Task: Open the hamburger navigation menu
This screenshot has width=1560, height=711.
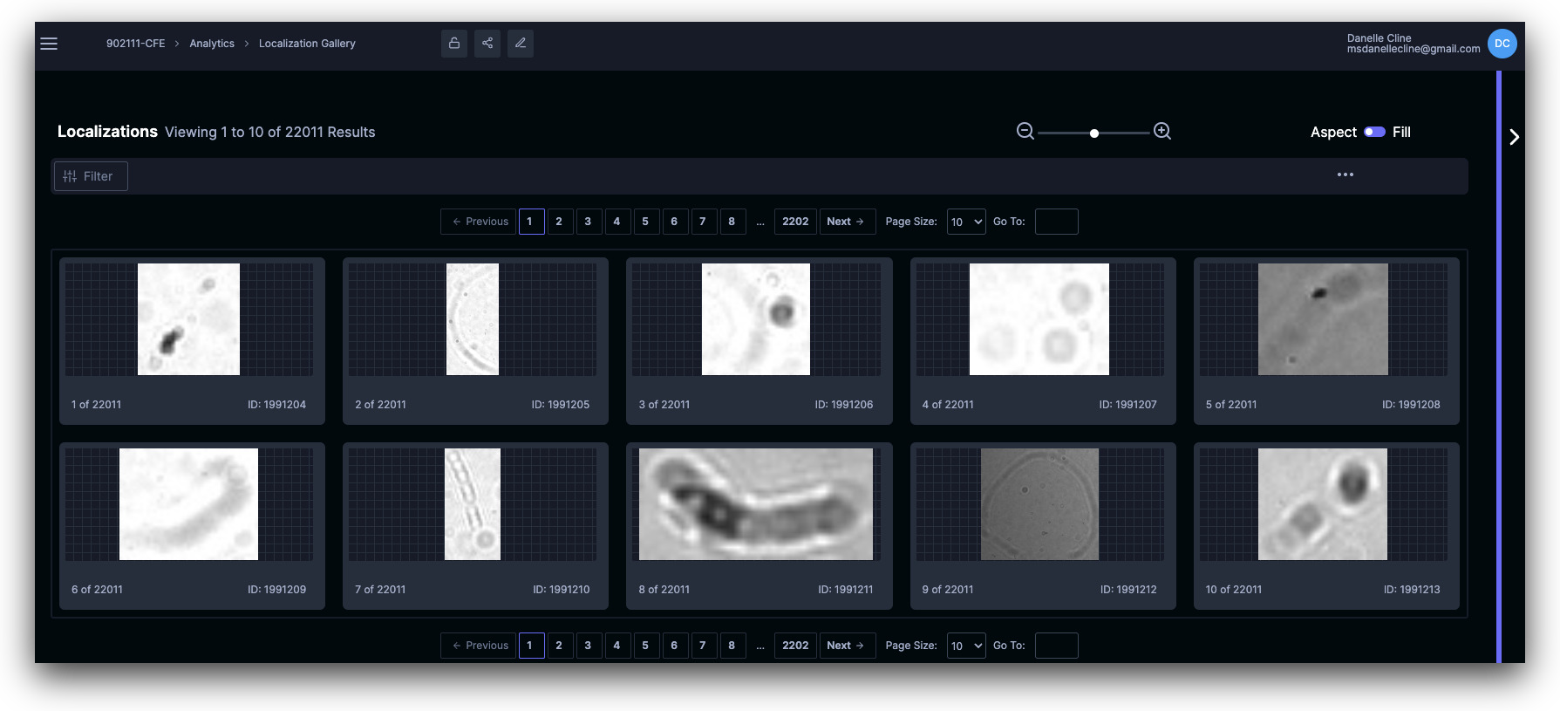Action: [x=49, y=44]
